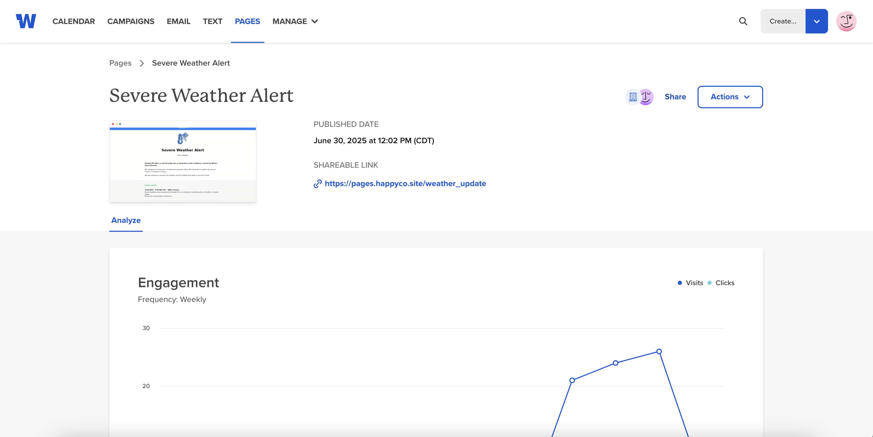
Task: Click the blue W logo icon
Action: tap(26, 21)
